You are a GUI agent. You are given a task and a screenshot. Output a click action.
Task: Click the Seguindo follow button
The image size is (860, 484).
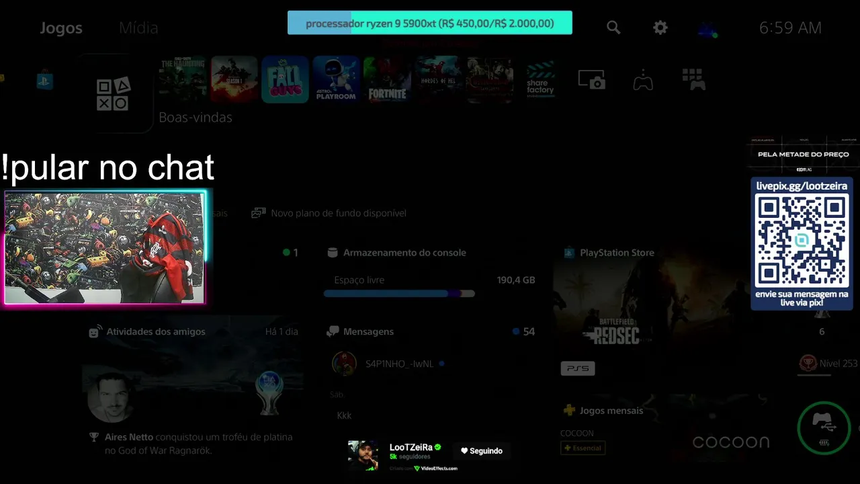481,451
